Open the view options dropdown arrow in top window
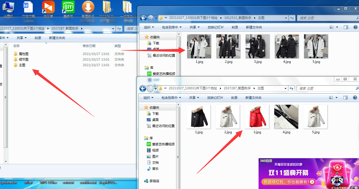This screenshot has height=189, width=359. (337, 27)
